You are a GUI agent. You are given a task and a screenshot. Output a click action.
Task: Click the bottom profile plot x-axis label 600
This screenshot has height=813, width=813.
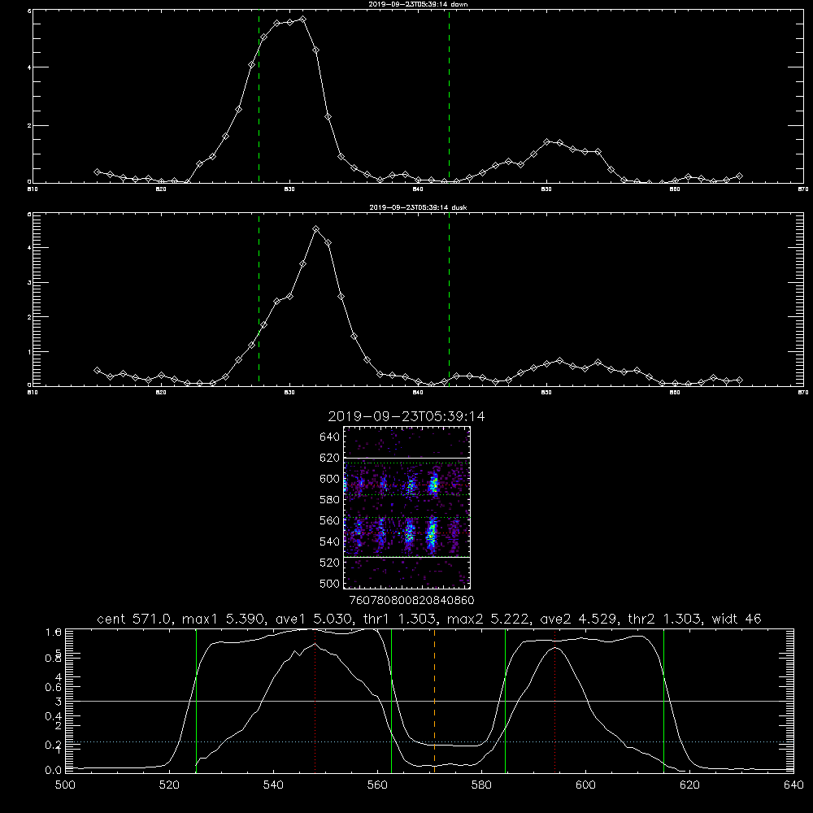586,785
